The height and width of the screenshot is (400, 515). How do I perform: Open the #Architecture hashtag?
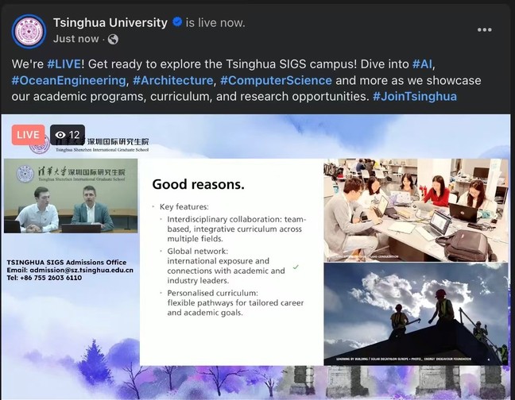click(173, 80)
